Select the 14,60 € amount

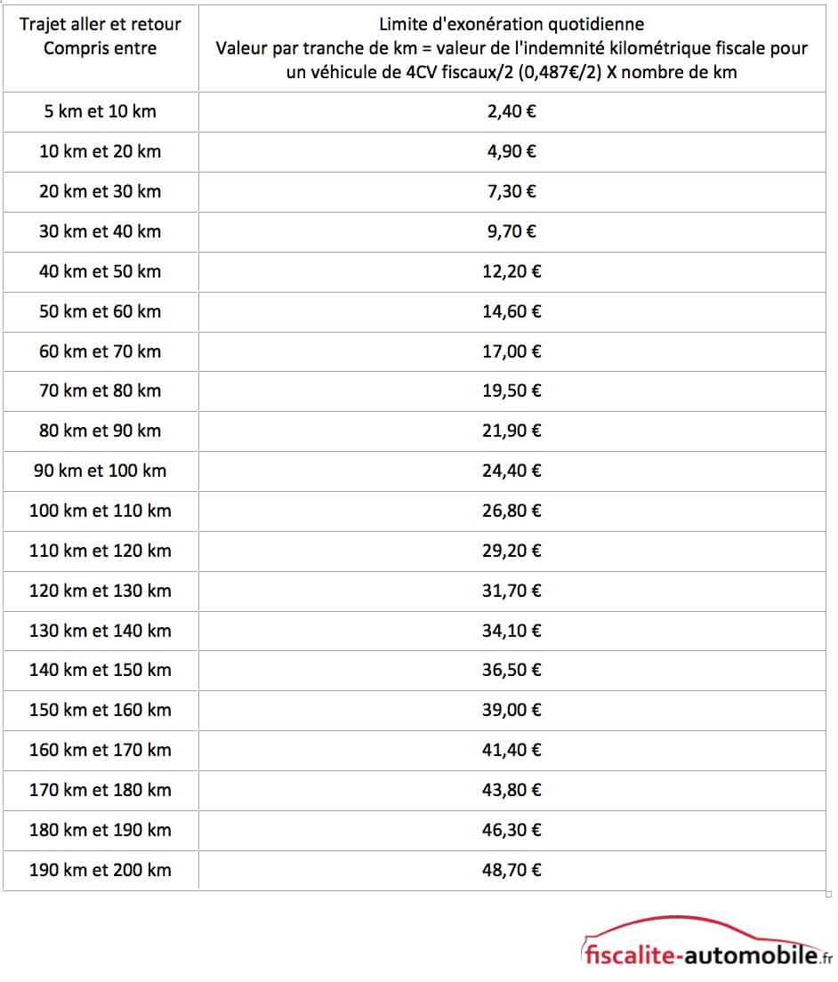tap(512, 311)
